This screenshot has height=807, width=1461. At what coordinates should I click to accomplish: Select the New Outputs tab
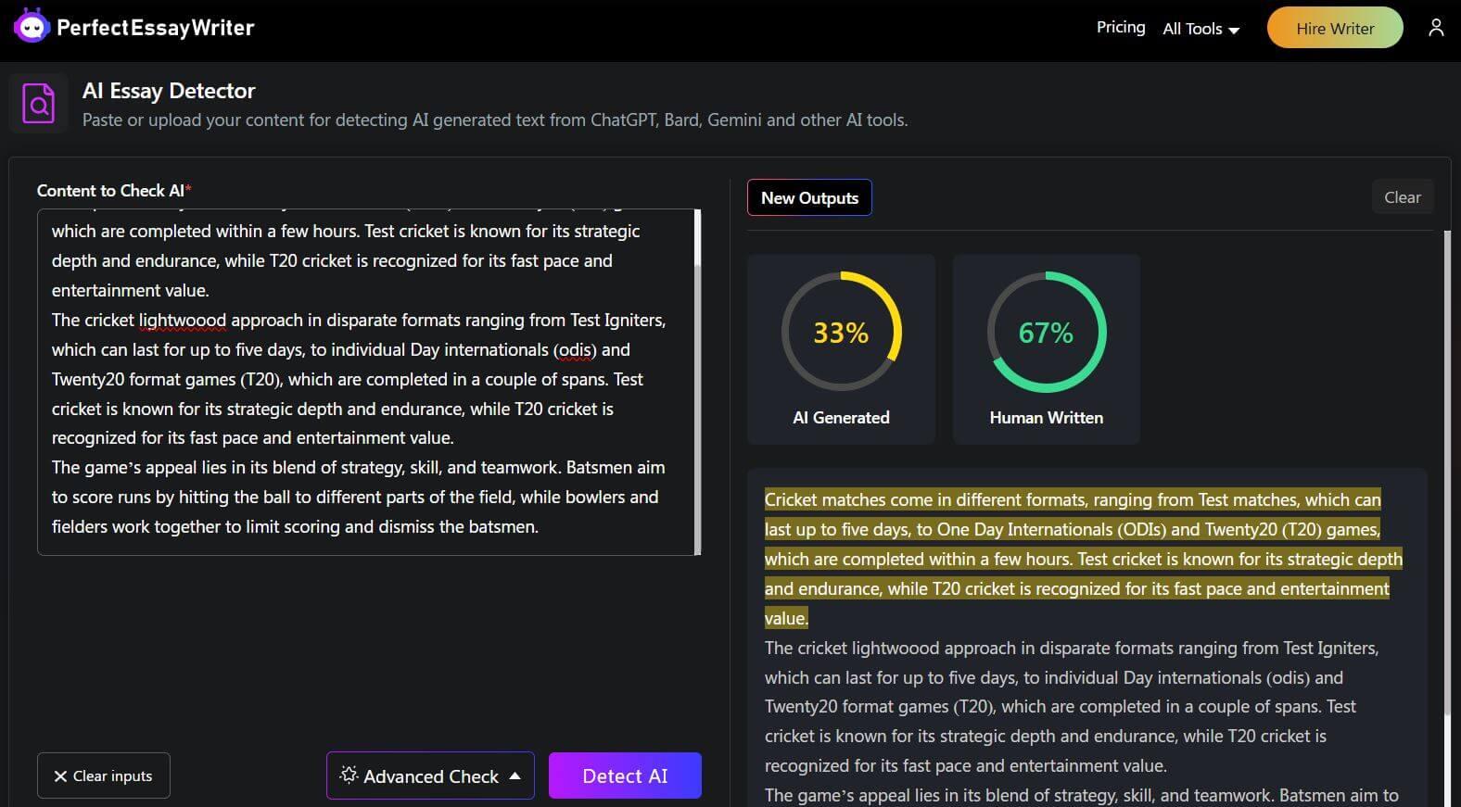coord(809,197)
